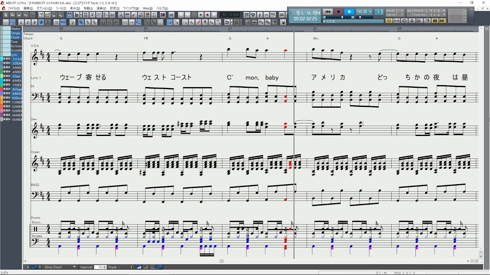
Task: Toggle play triangle on track 2:Dt
Action: 9,63
